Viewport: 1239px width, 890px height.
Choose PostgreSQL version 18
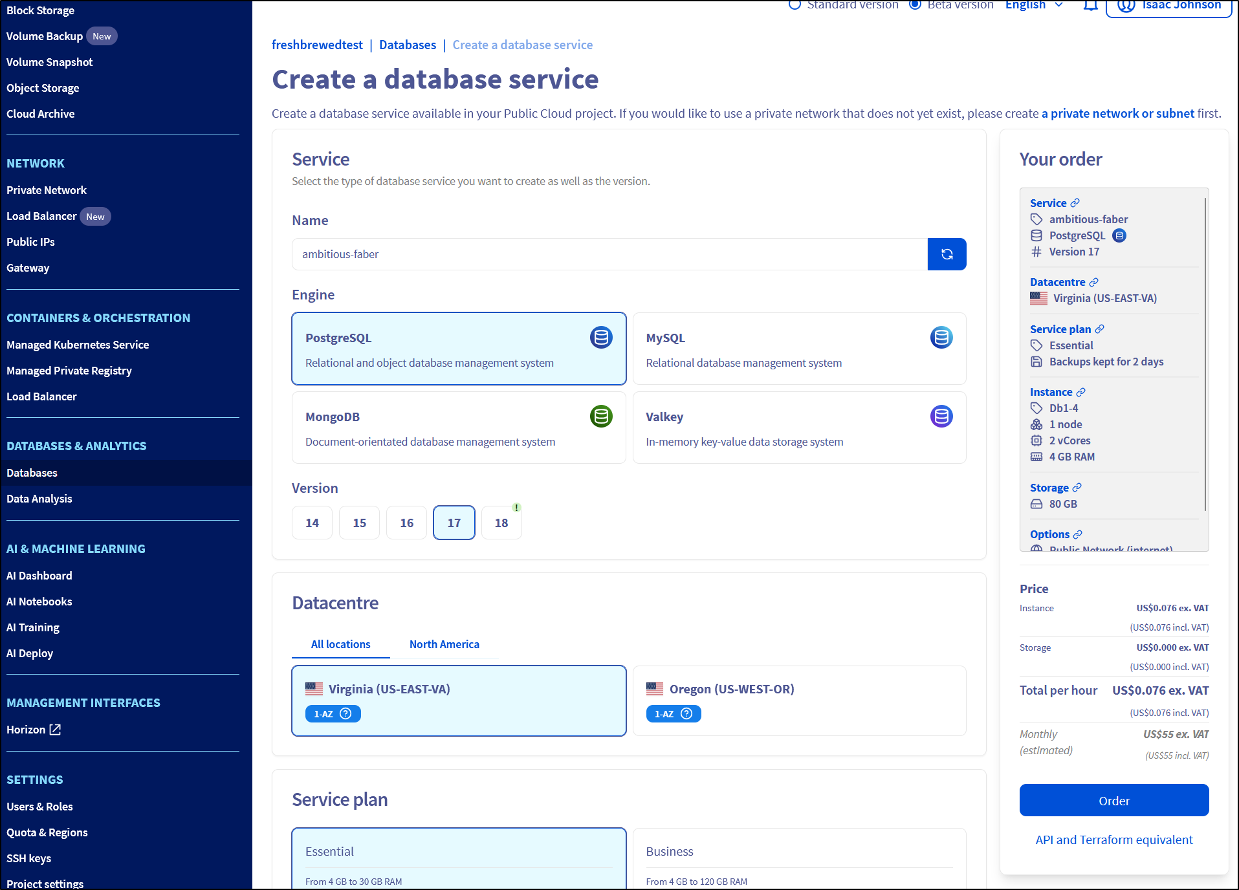(x=501, y=523)
